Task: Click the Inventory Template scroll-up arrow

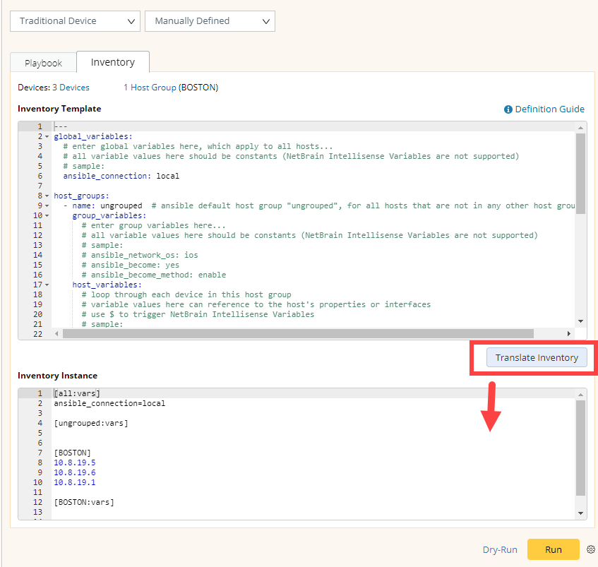Action: click(580, 126)
